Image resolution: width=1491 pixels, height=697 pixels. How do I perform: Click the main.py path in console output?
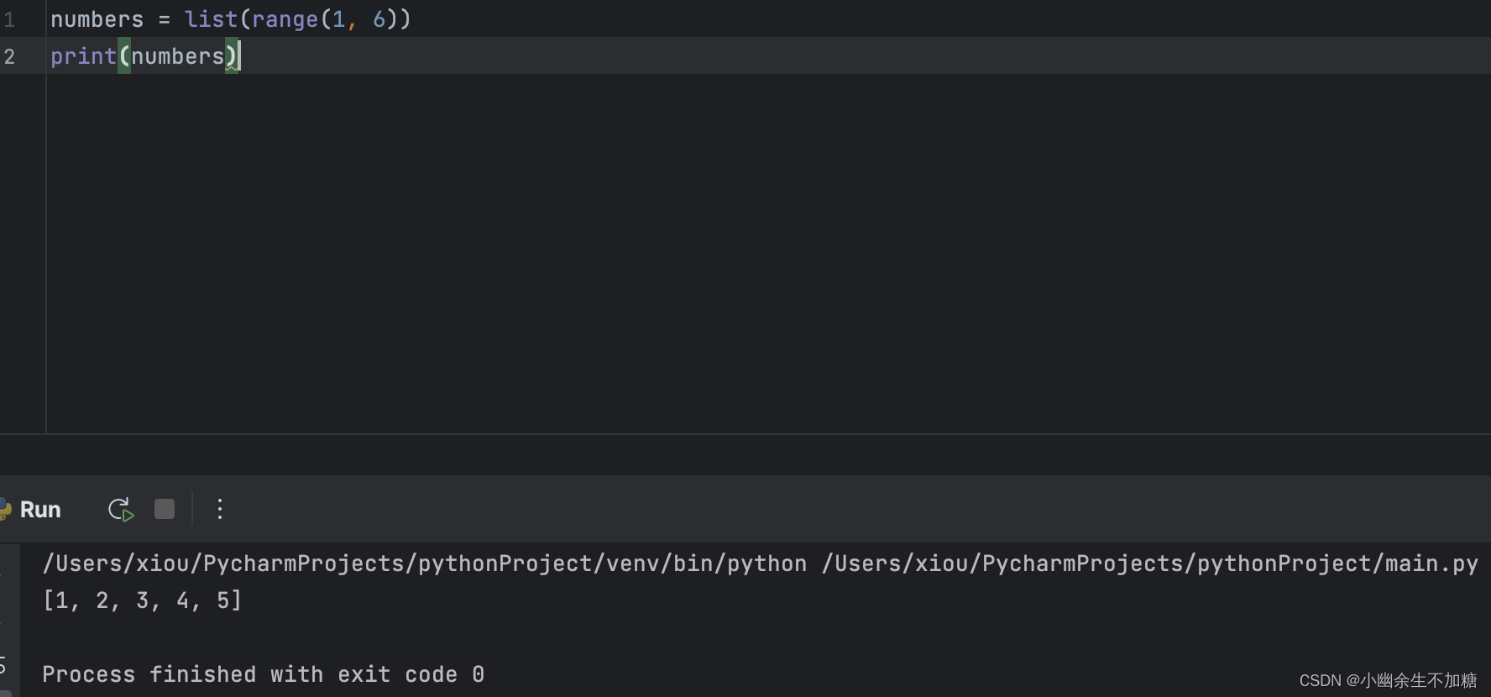1149,563
